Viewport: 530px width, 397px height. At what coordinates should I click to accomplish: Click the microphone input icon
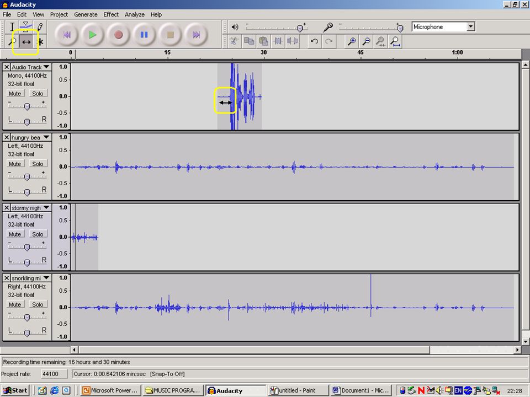click(327, 27)
